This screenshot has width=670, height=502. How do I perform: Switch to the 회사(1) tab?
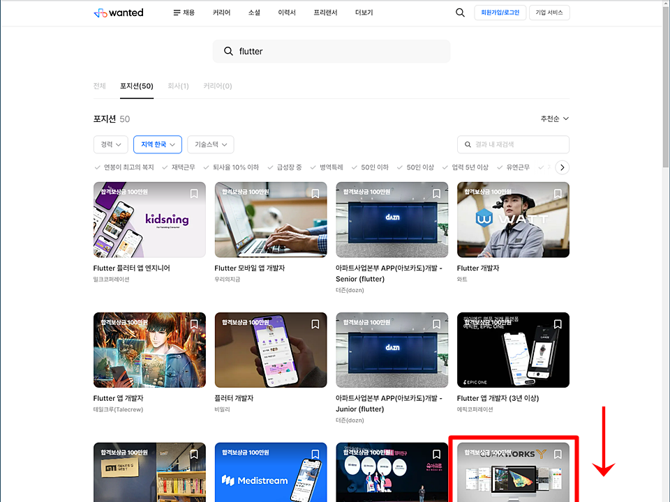178,86
